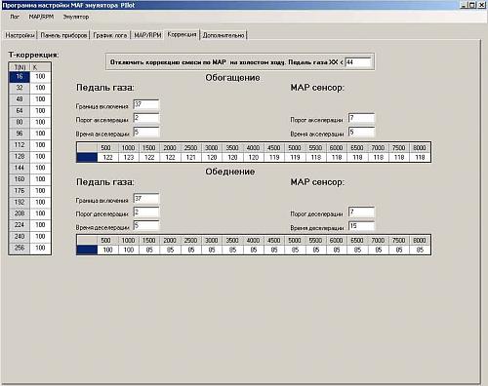The width and height of the screenshot is (488, 386).
Task: Click the Педаль газа XX threshold field showing 44
Action: coord(358,62)
